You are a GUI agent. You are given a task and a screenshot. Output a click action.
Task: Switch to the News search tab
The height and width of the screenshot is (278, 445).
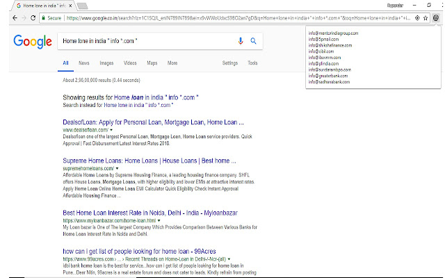tap(84, 63)
